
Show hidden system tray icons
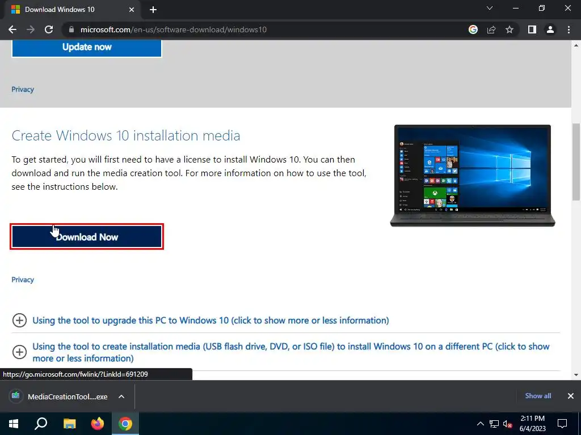coord(480,424)
